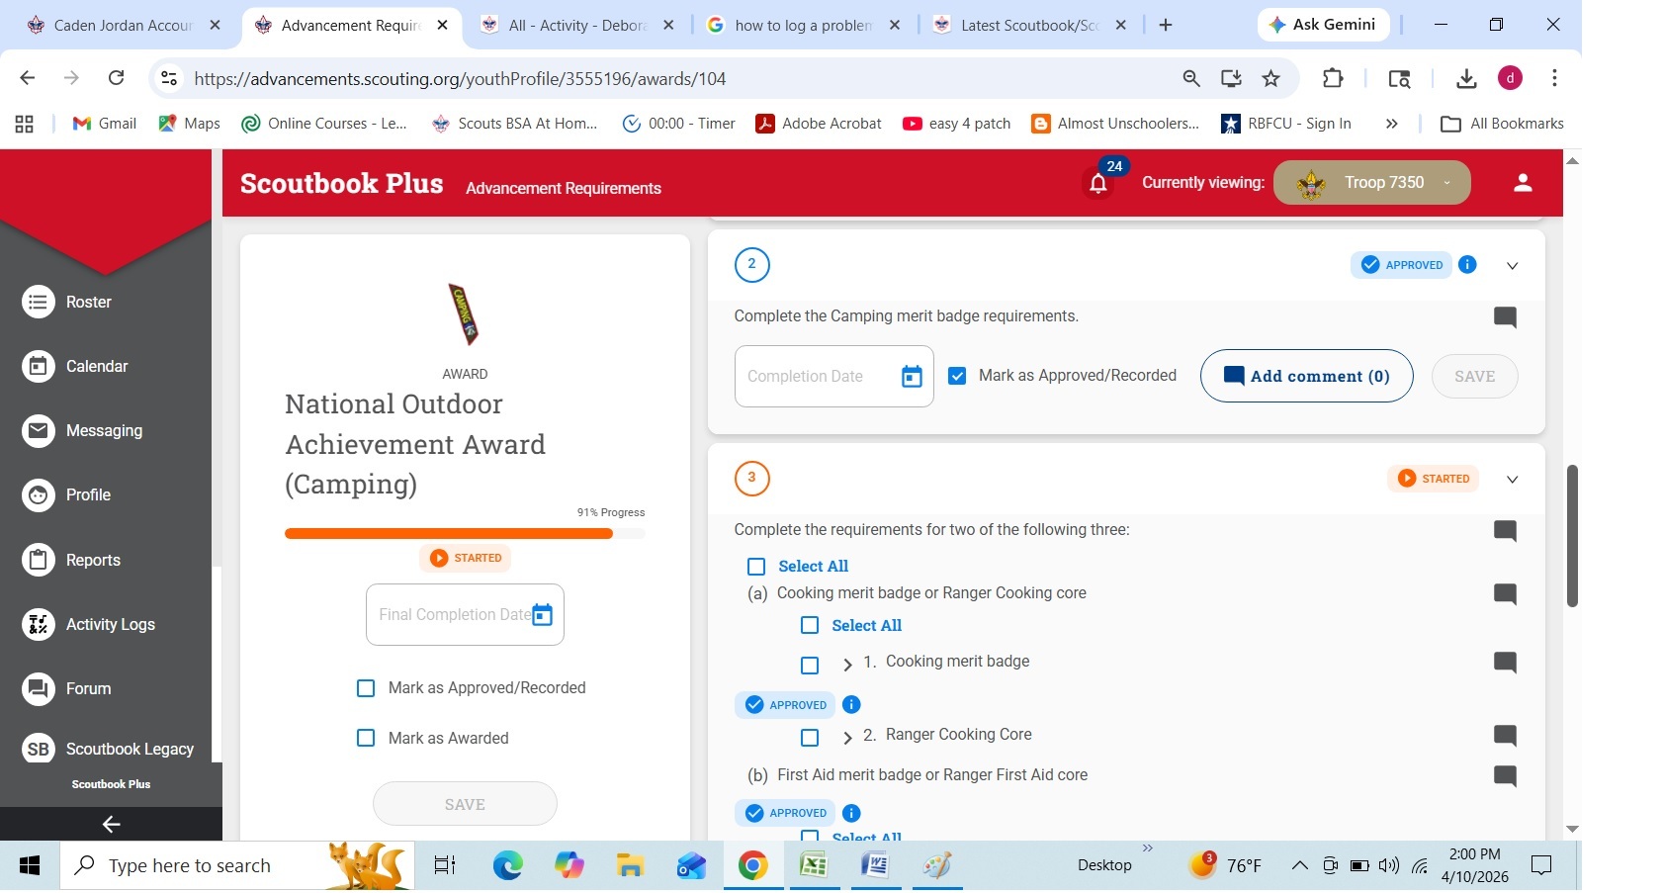Click info icon next to Approved above Ranger Cooking Core

(x=851, y=704)
